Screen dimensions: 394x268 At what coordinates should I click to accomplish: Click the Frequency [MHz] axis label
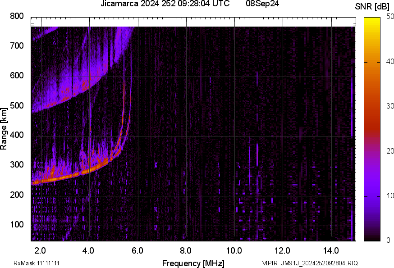[x=193, y=263]
